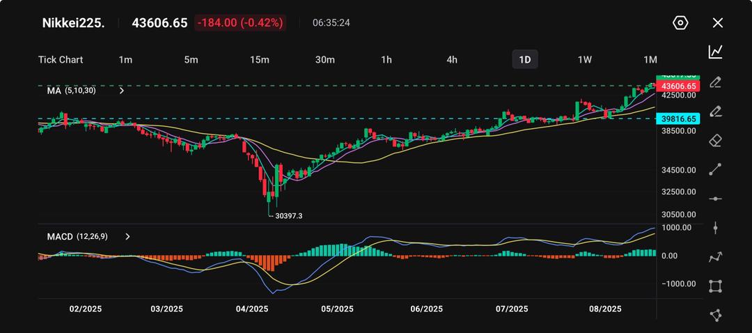Close the Nikkei225 chart view
Viewport: 752px width, 333px height.
click(x=718, y=23)
